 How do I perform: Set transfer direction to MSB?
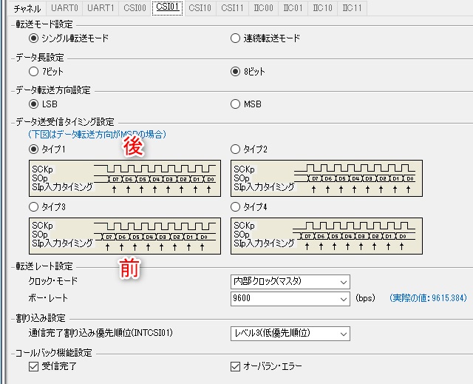tap(236, 104)
